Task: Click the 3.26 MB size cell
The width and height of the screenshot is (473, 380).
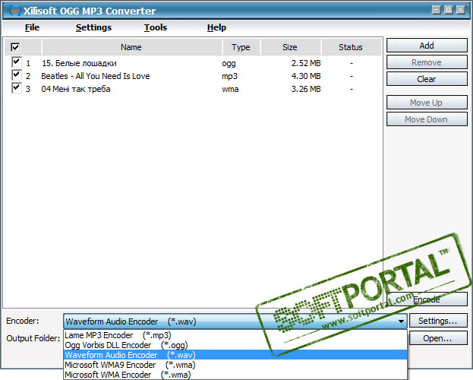Action: pos(306,89)
